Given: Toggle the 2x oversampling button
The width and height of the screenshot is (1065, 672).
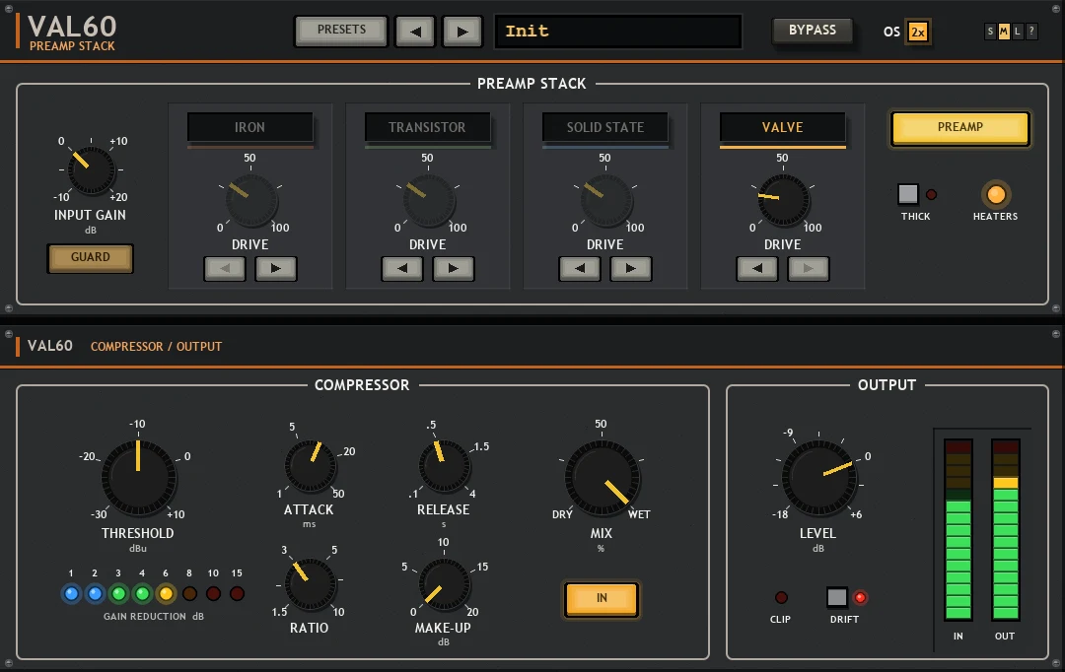Looking at the screenshot, I should (x=918, y=32).
